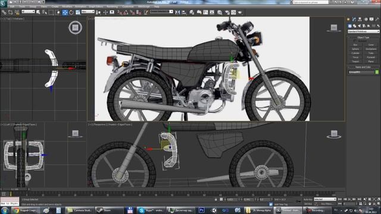Select Shapes category in Create panel
Image resolution: width=381 pixels, height=214 pixels.
point(355,26)
